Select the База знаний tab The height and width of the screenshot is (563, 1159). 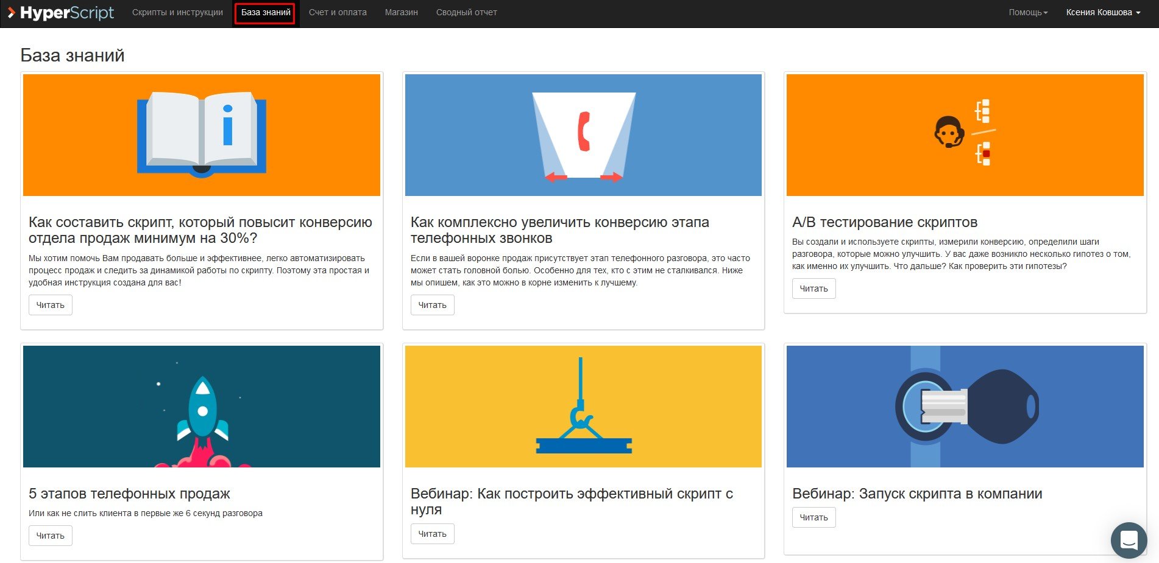266,13
